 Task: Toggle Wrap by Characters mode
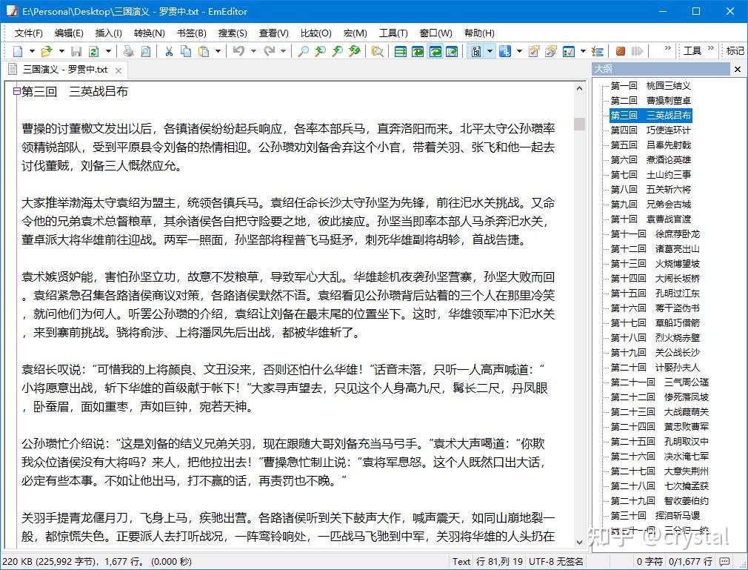pyautogui.click(x=418, y=51)
